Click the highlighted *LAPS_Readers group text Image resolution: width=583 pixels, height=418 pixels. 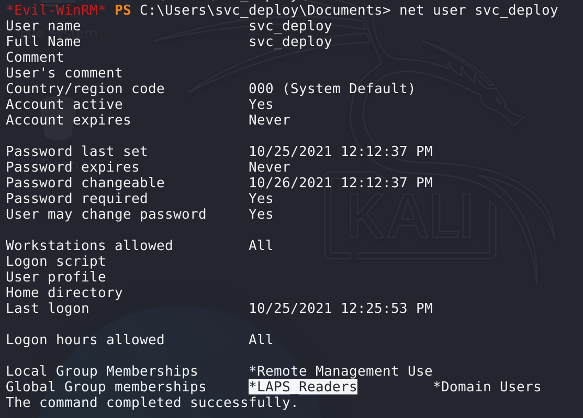303,387
